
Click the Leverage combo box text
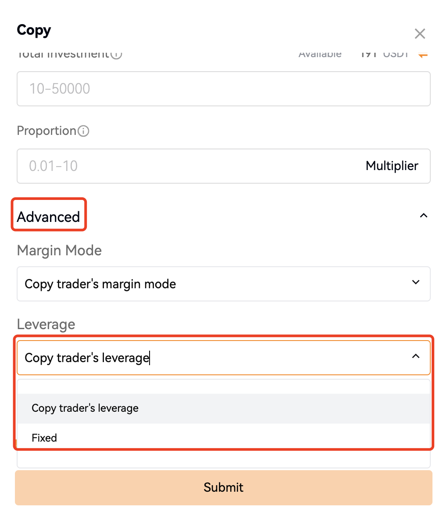tap(87, 358)
